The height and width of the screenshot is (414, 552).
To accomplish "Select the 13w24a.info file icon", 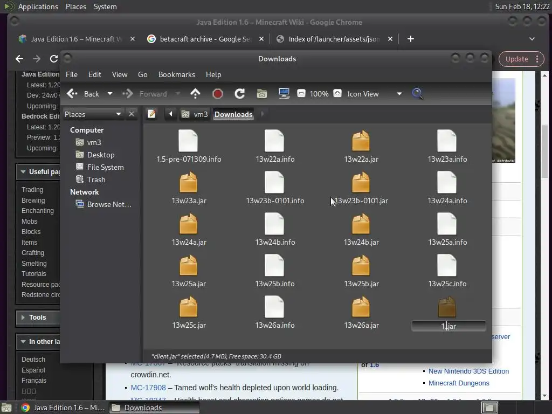I will pyautogui.click(x=447, y=182).
